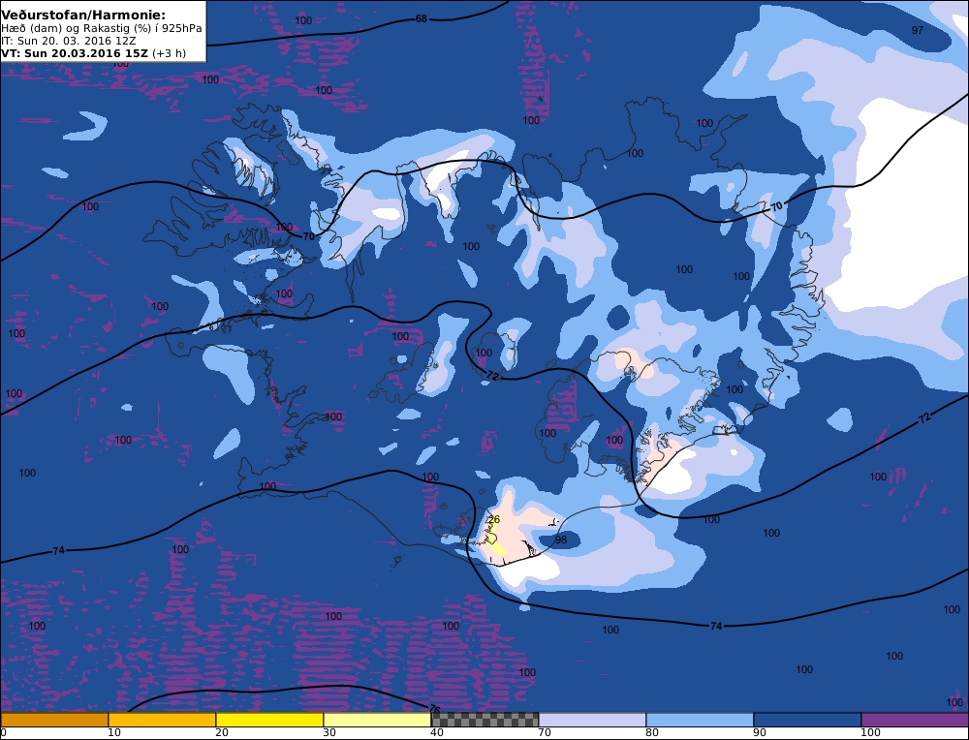Click the legend tick label "40"
This screenshot has height=740, width=969.
pyautogui.click(x=437, y=732)
